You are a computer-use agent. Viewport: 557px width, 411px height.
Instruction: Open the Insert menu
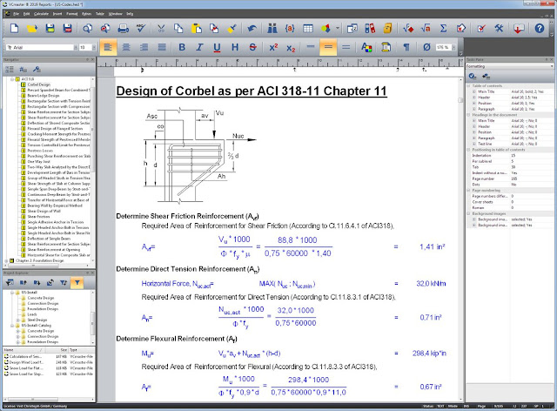(x=57, y=14)
